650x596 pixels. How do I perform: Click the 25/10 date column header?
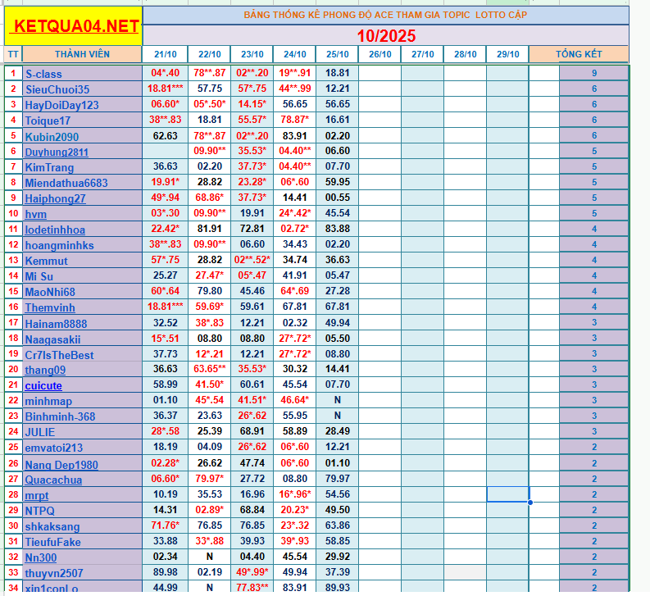(x=337, y=54)
